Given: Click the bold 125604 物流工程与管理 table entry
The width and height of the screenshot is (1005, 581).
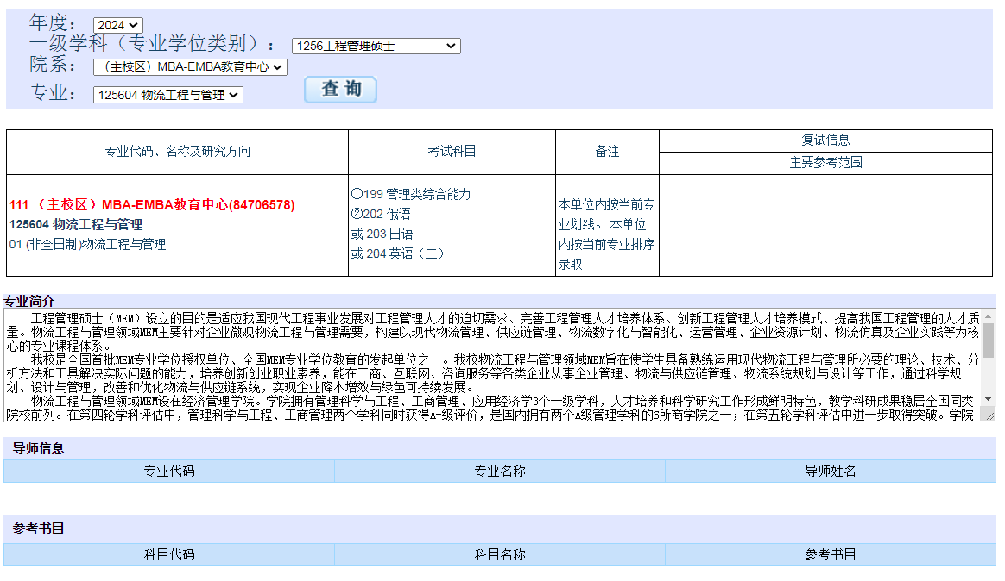Looking at the screenshot, I should [76, 225].
